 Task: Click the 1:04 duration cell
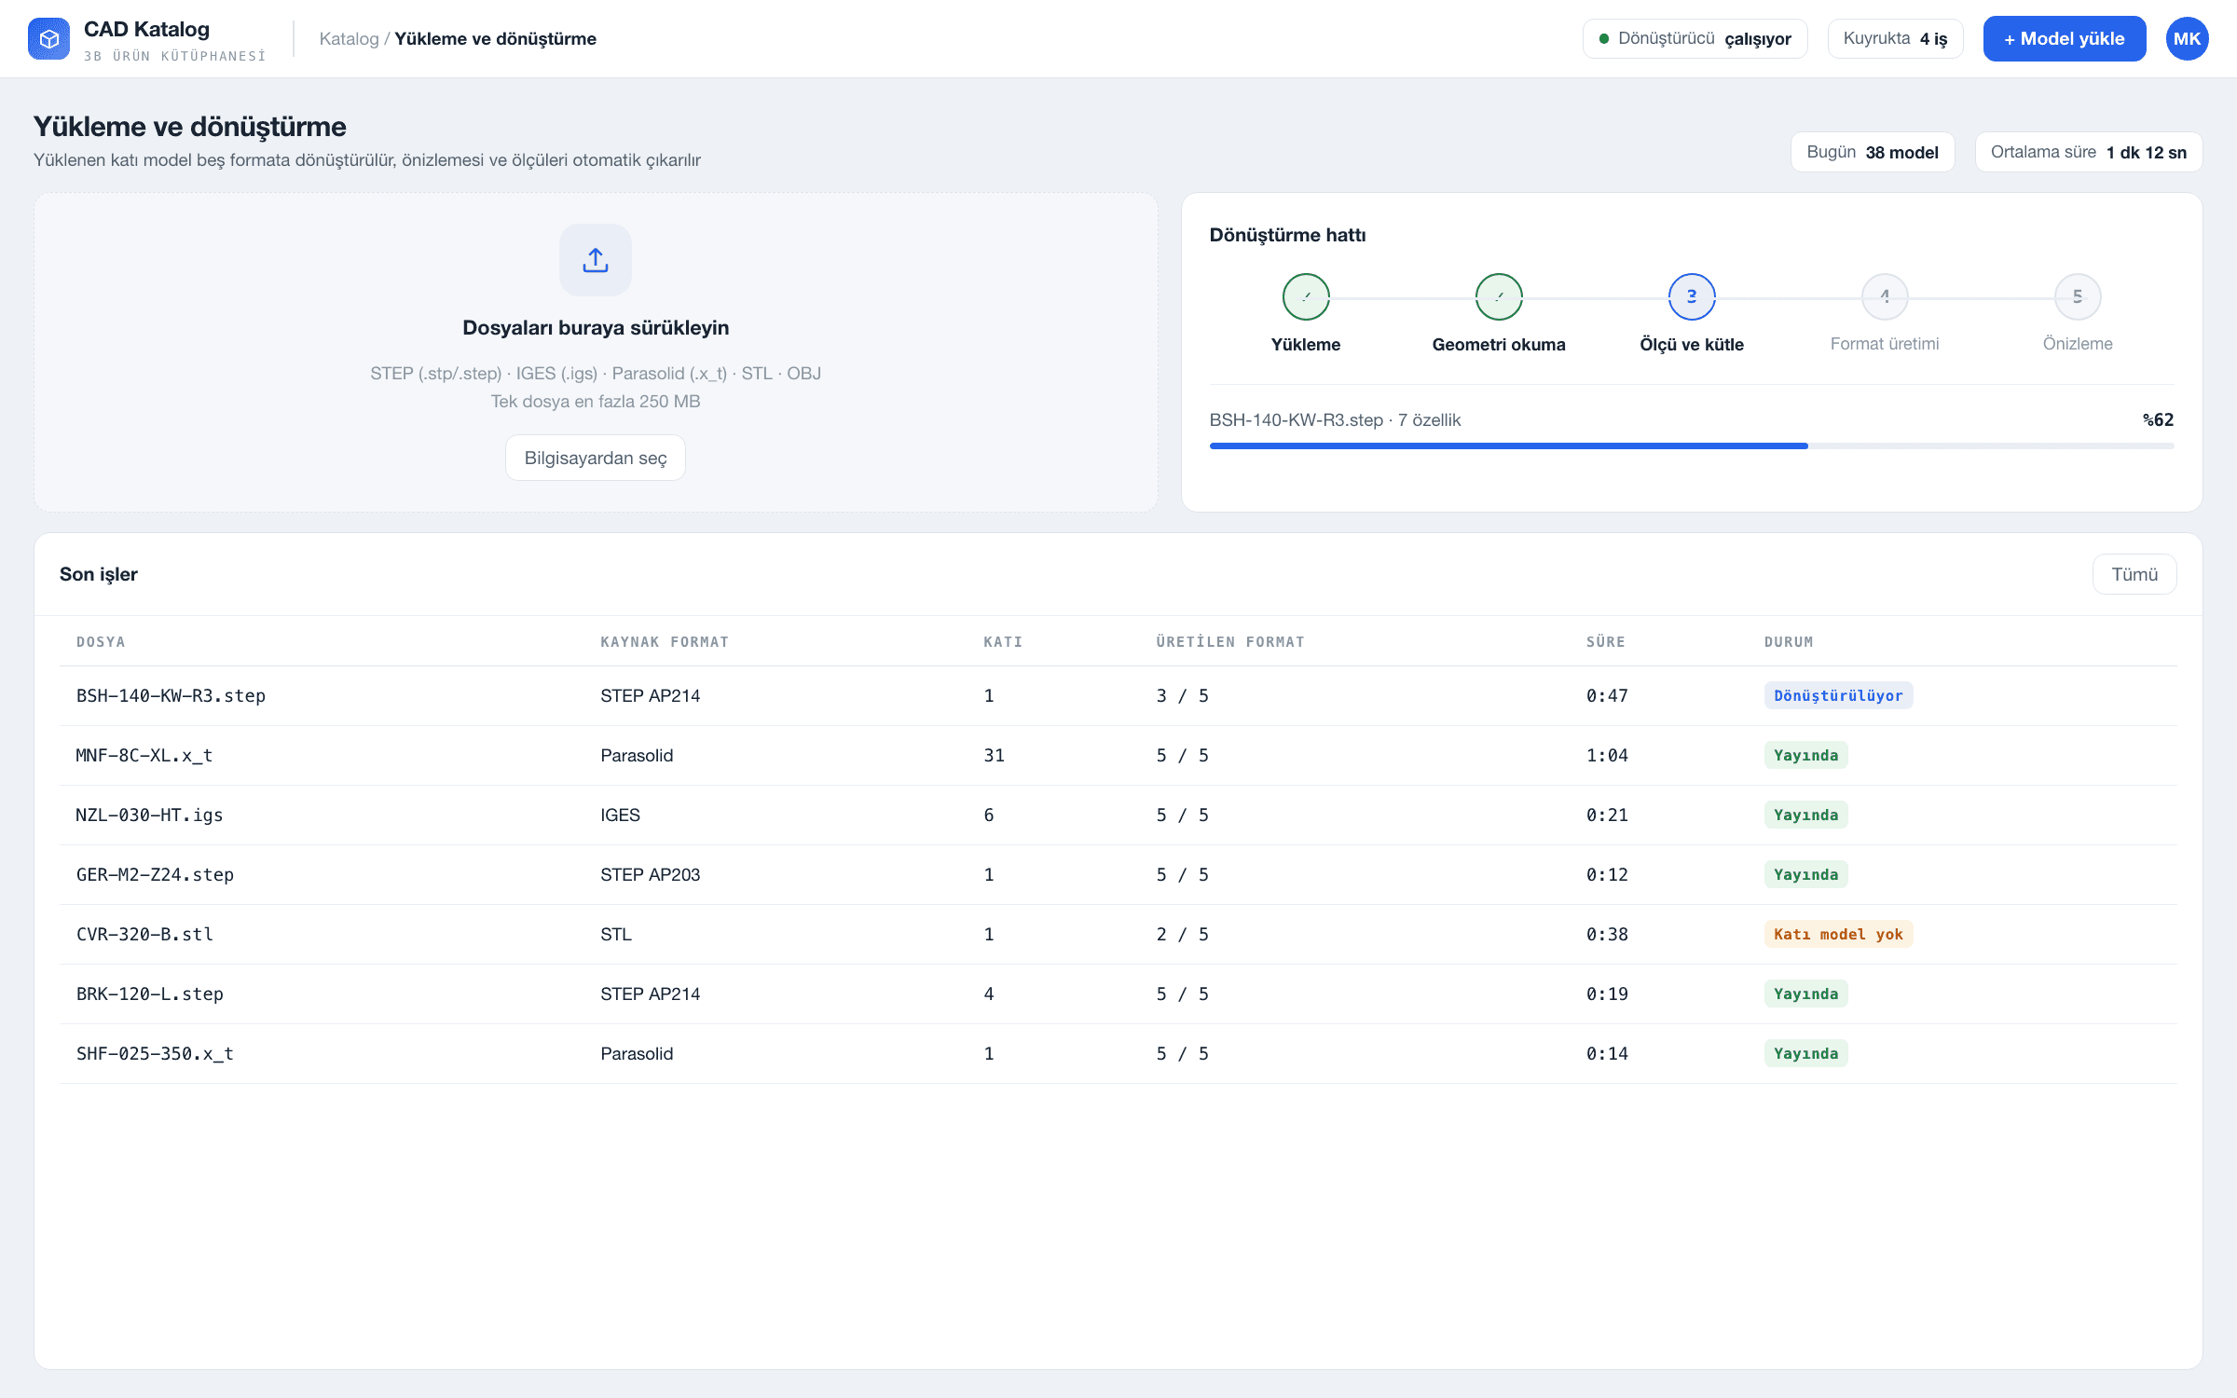[1607, 756]
